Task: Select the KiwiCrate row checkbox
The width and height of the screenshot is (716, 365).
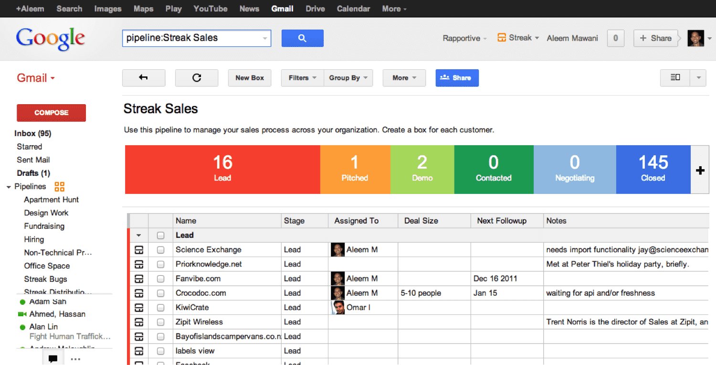Action: click(x=160, y=308)
